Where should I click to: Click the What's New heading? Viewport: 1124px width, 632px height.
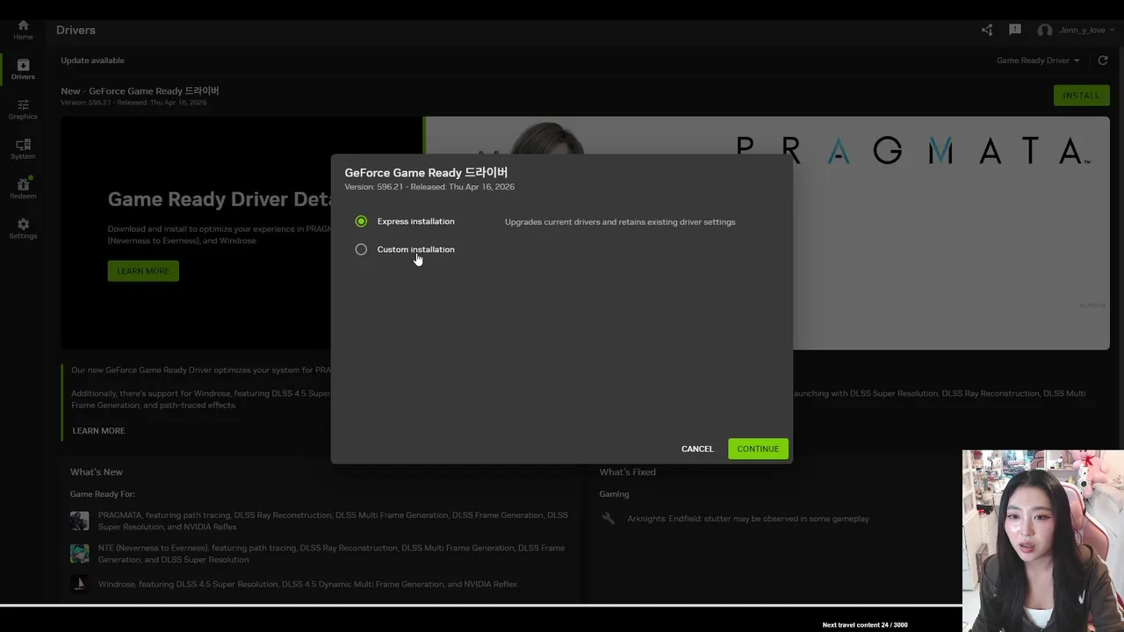click(x=97, y=472)
